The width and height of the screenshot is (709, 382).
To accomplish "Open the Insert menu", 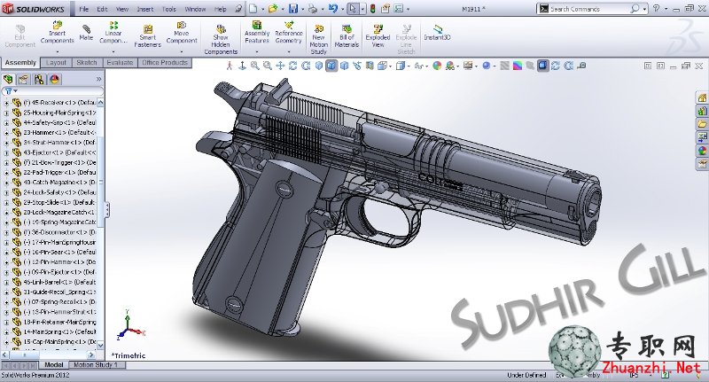I will click(145, 9).
